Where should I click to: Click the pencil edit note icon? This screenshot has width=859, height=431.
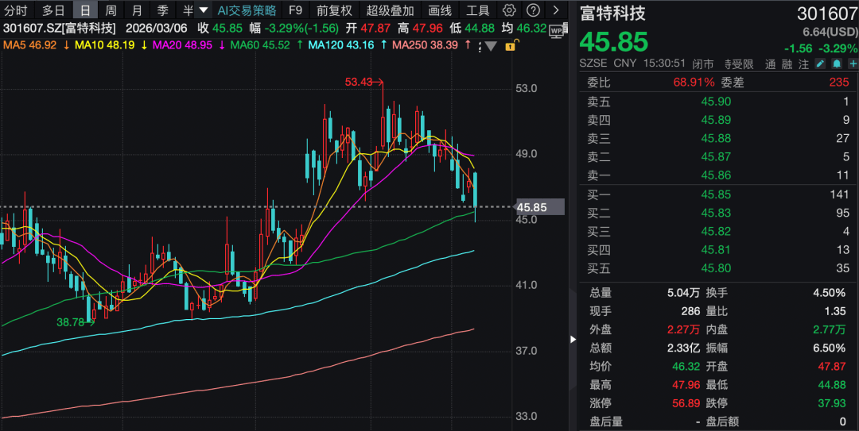(x=821, y=63)
